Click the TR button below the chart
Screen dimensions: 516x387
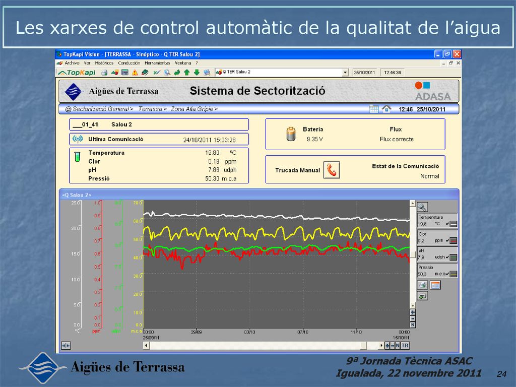pyautogui.click(x=405, y=346)
